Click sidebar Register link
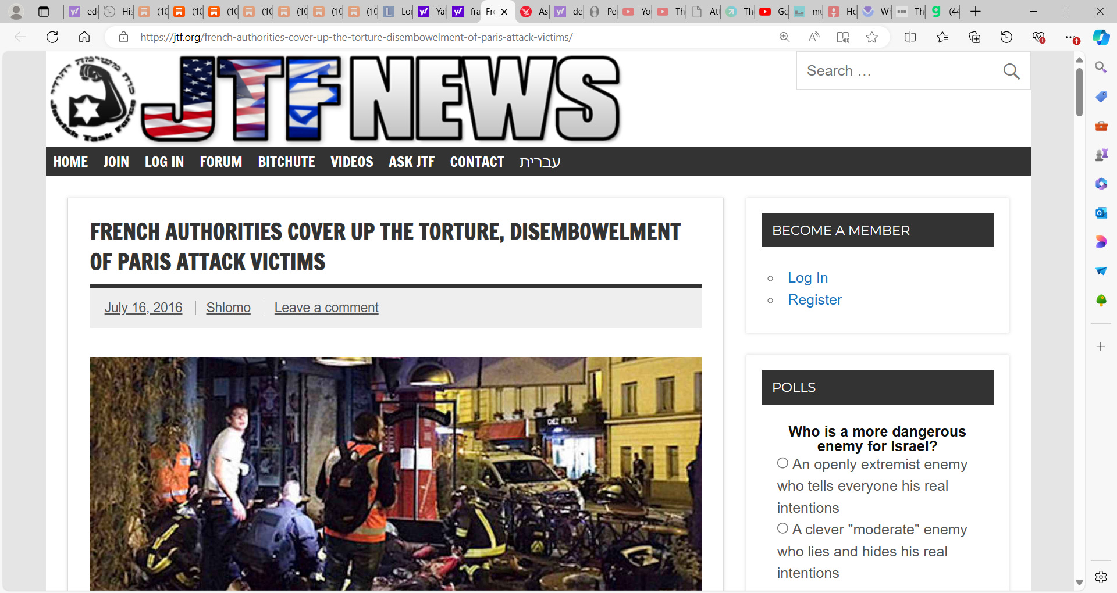The image size is (1117, 593). click(x=814, y=300)
